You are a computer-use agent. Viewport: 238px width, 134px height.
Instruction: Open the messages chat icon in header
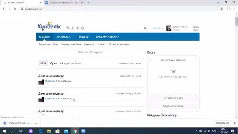[68, 28]
